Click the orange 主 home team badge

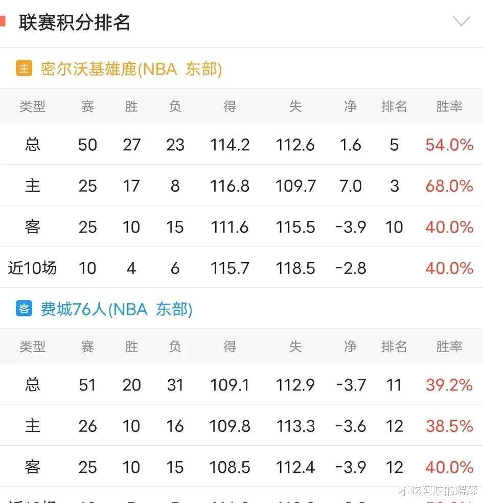pos(24,68)
